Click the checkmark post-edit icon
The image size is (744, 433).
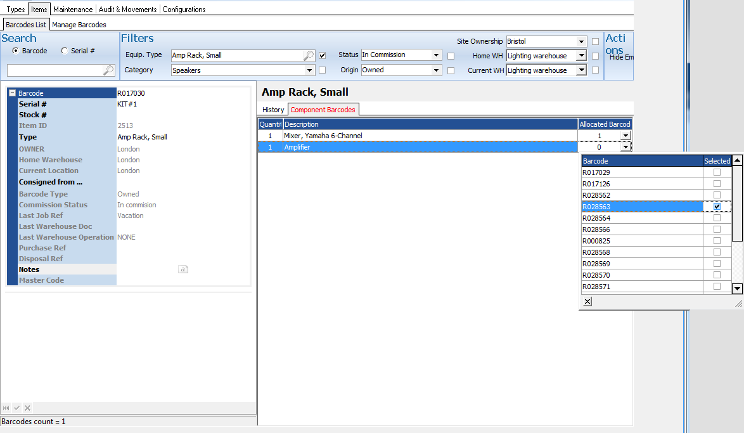pos(17,408)
